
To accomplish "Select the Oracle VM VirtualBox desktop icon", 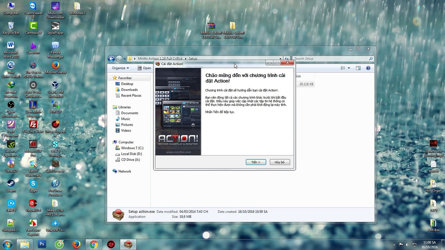I will pos(55,89).
